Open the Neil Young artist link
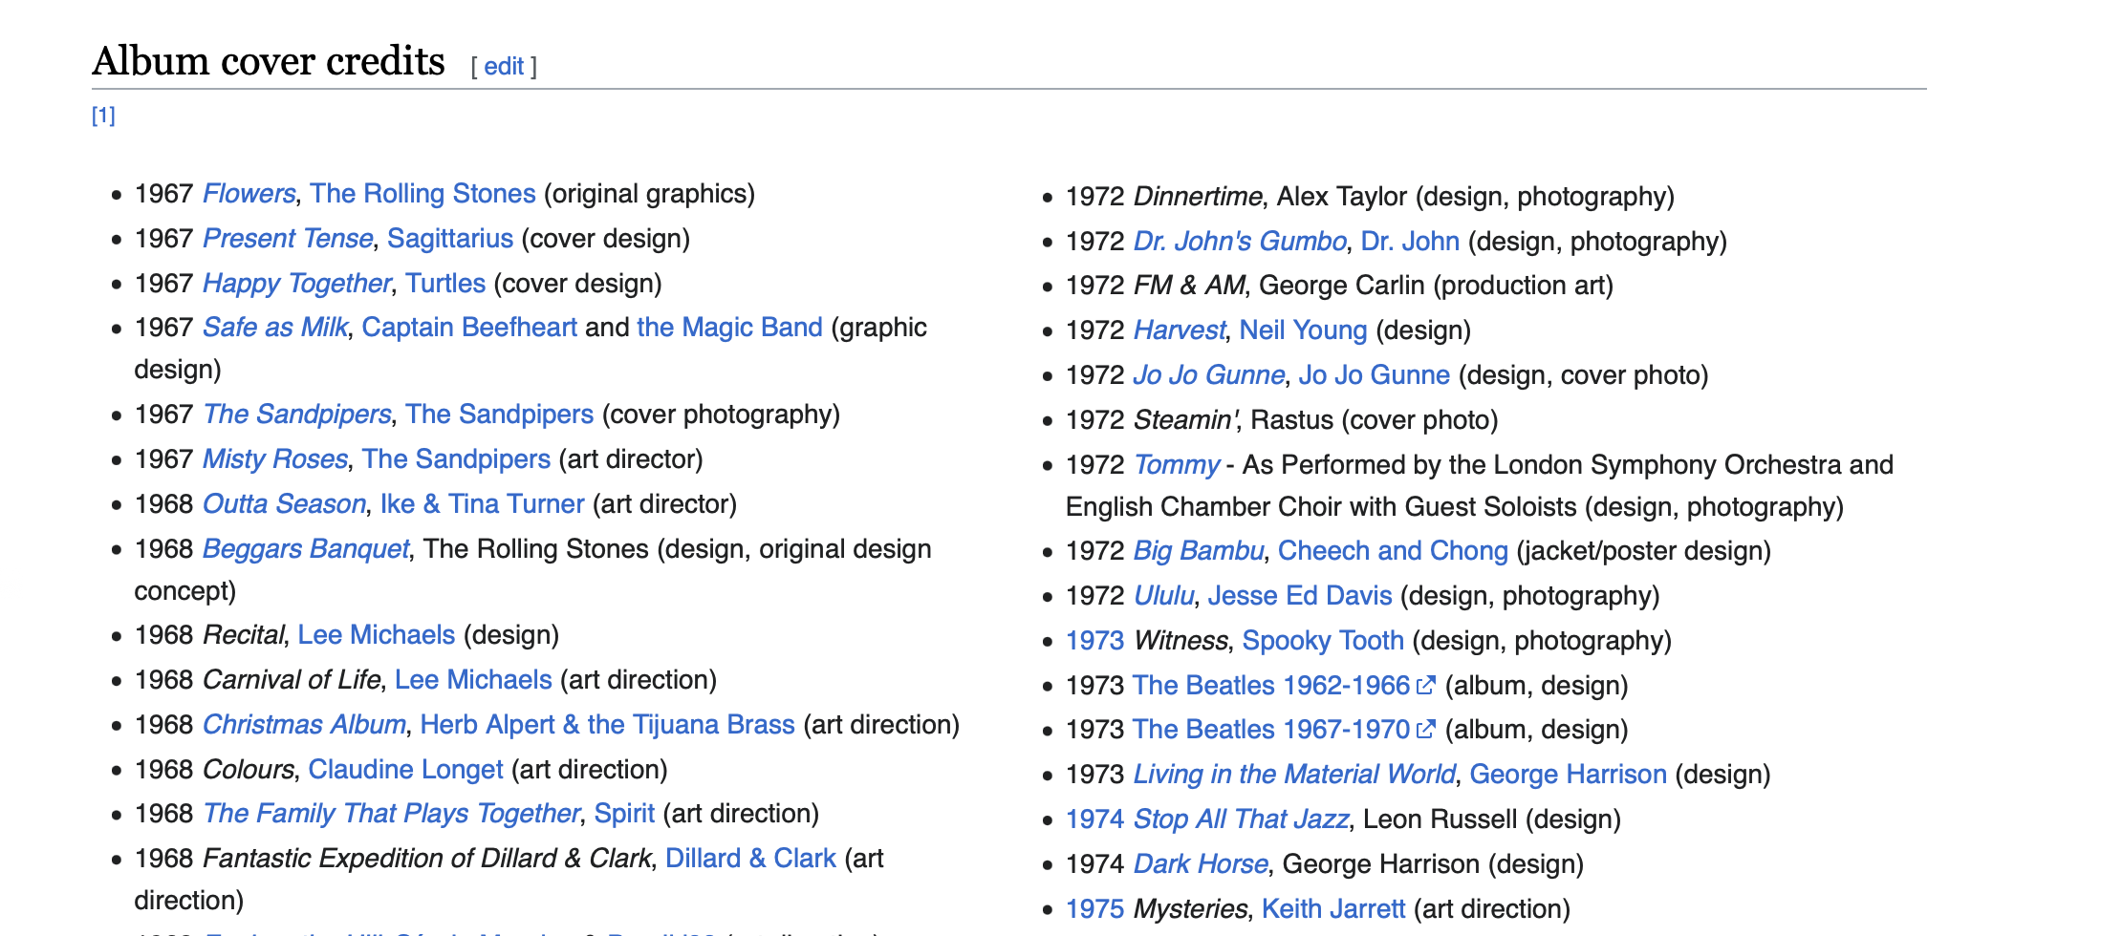 pos(1303,330)
